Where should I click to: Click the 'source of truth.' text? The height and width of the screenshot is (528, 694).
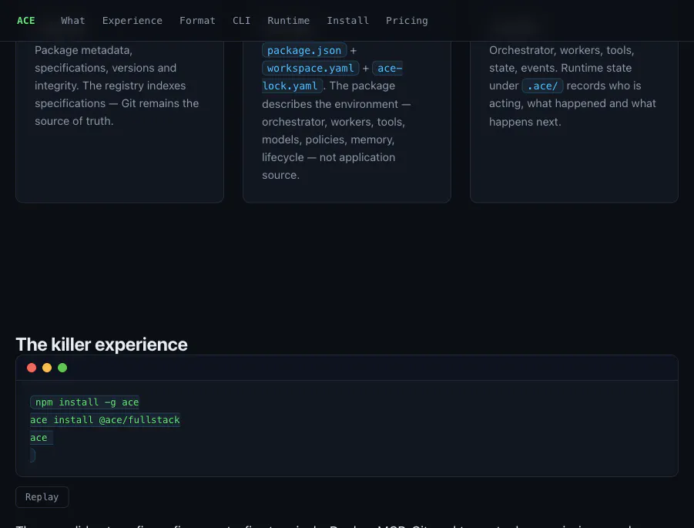point(74,121)
